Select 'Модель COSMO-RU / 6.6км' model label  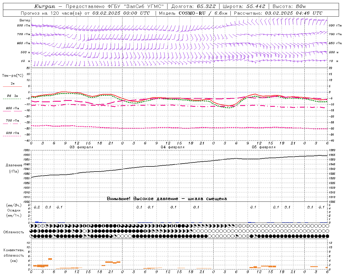(193, 13)
